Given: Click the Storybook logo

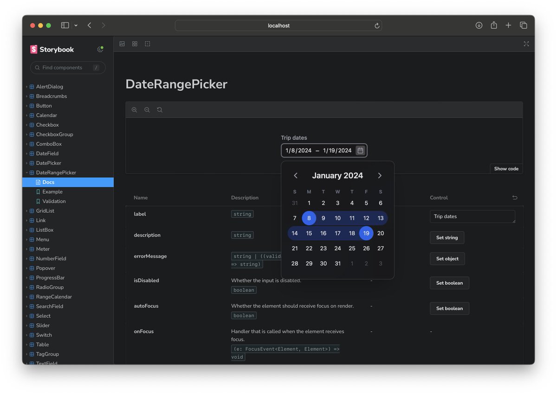Looking at the screenshot, I should [x=52, y=49].
